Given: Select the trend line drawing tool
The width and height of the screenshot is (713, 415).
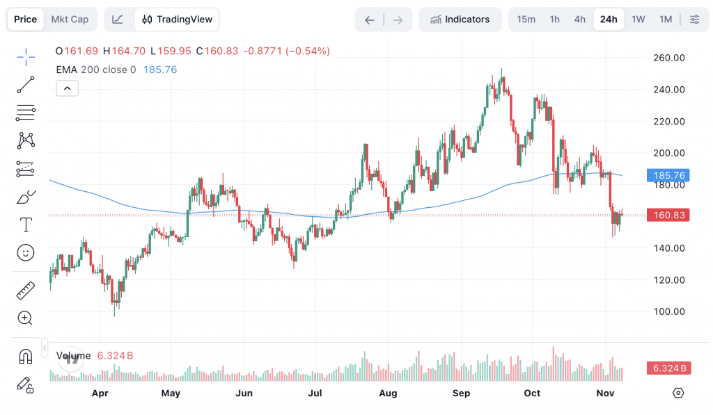Looking at the screenshot, I should coord(26,85).
